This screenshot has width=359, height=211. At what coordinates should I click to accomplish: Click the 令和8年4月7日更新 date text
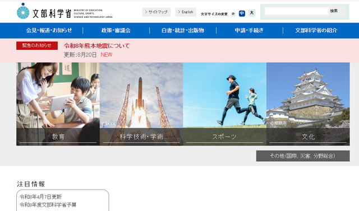(x=40, y=196)
